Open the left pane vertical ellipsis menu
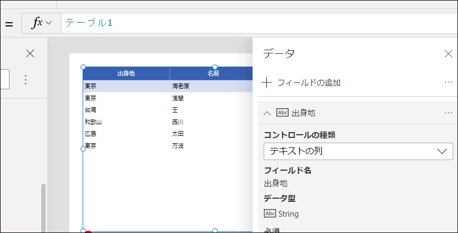This screenshot has height=233, width=458. [26, 80]
